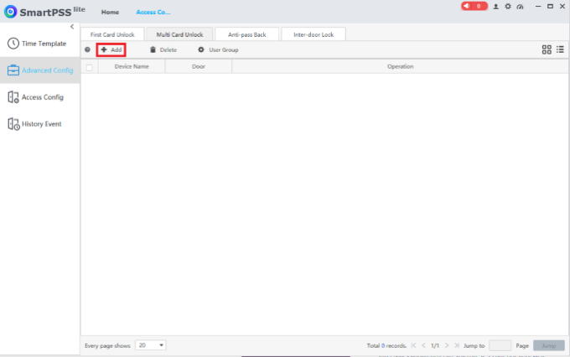
Task: Switch to the First Card Unlock tab
Action: click(112, 34)
